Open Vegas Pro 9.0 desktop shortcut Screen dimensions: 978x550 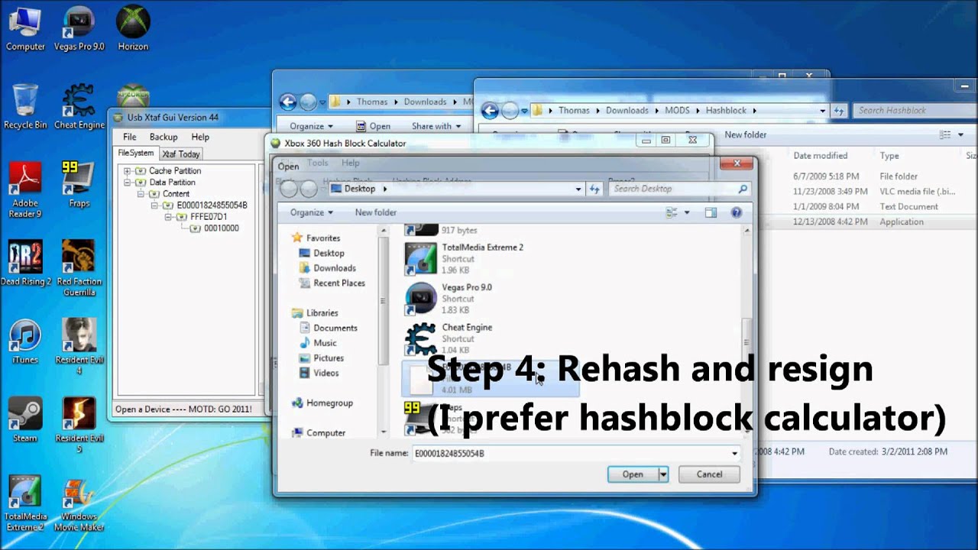pos(79,28)
